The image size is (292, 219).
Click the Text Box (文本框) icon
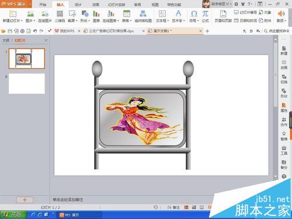pos(162,14)
